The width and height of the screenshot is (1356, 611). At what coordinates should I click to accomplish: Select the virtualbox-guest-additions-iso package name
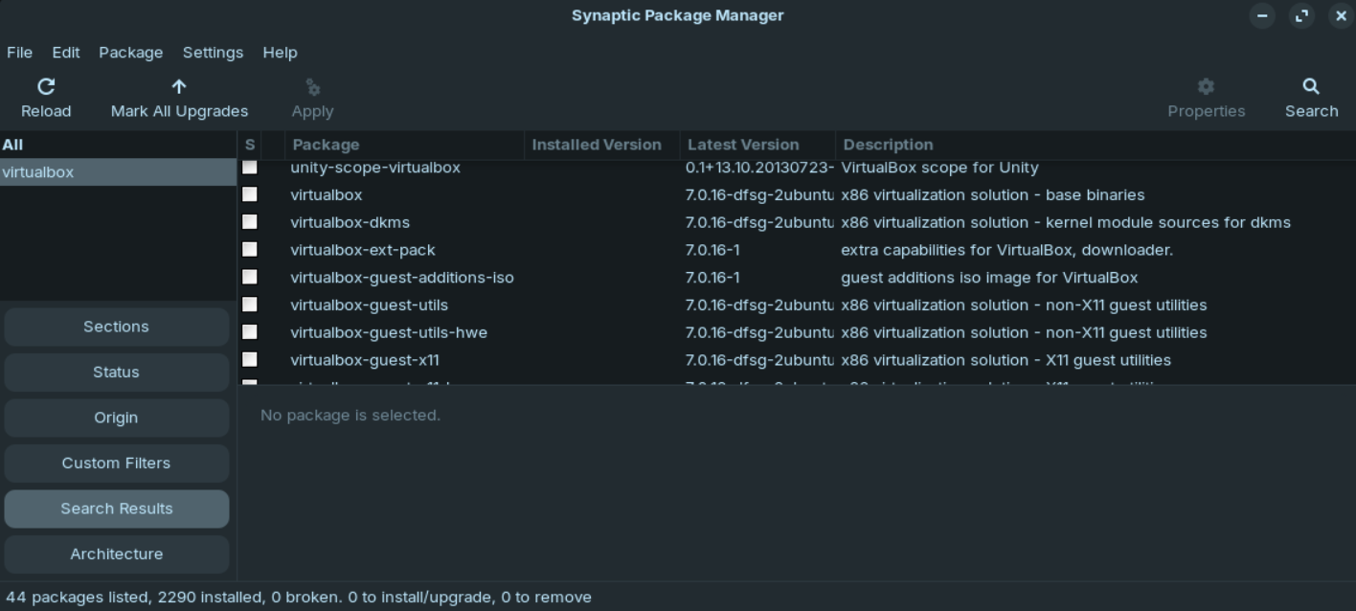point(402,278)
